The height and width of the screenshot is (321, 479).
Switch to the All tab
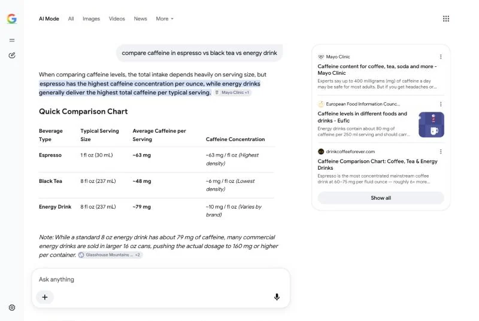[x=71, y=19]
